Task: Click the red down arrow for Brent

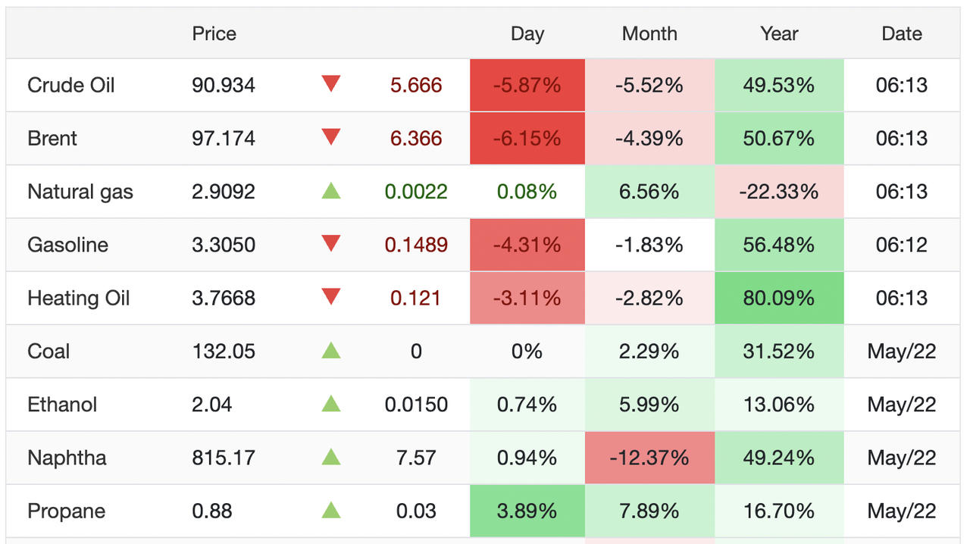Action: point(331,137)
